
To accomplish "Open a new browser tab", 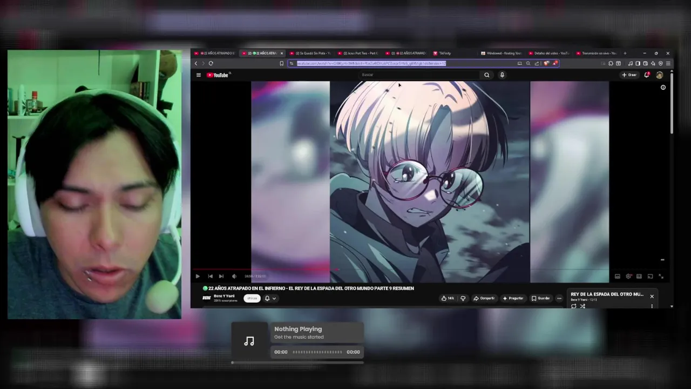I will [x=625, y=53].
